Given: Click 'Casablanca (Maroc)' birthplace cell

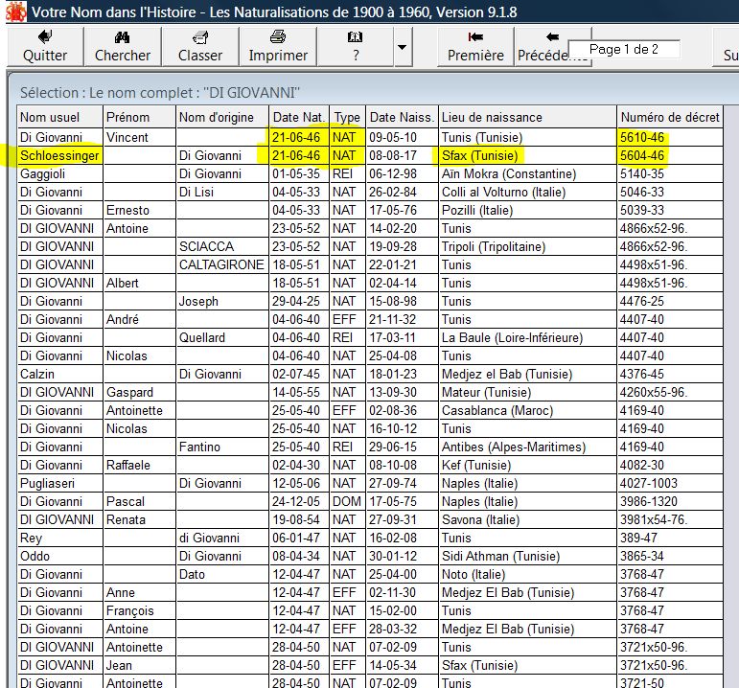Looking at the screenshot, I should tap(527, 410).
